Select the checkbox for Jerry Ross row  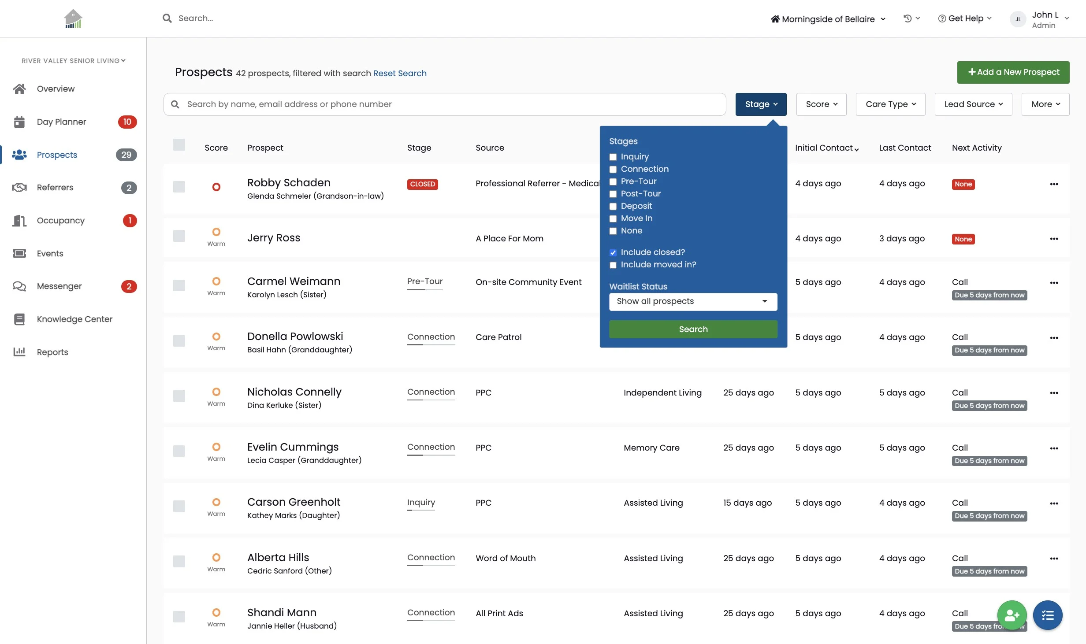click(x=179, y=236)
